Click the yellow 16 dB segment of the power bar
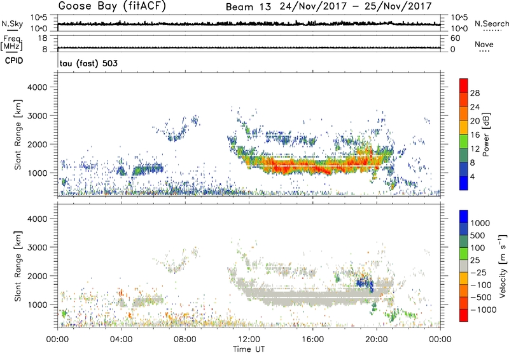This screenshot has width=509, height=353. pyautogui.click(x=464, y=127)
